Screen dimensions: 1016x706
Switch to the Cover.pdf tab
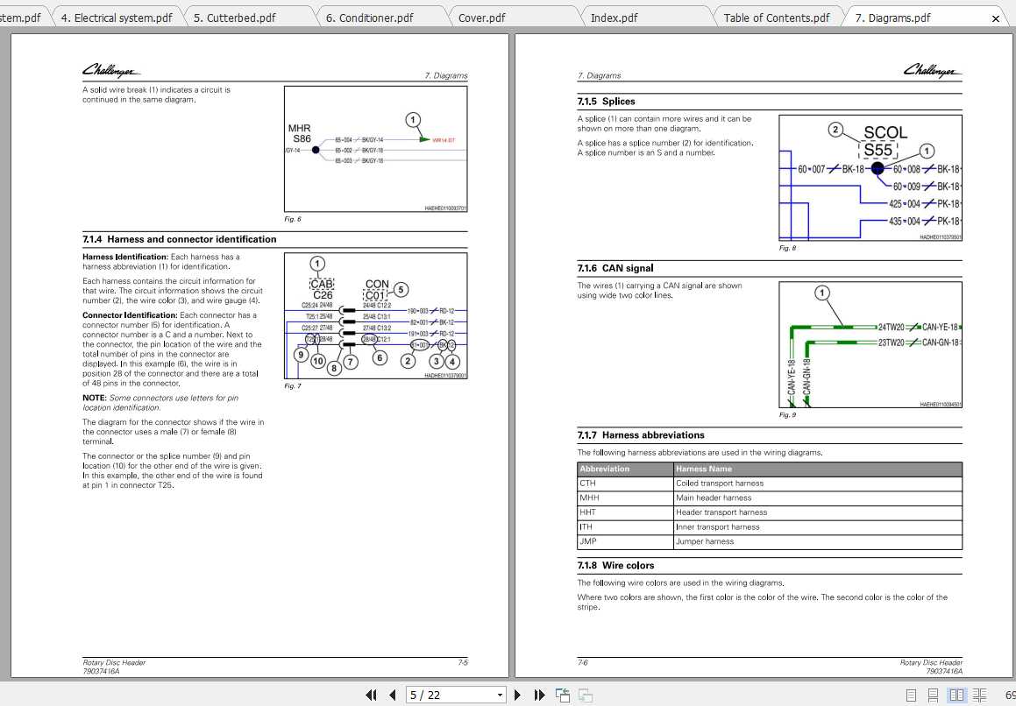pyautogui.click(x=482, y=16)
